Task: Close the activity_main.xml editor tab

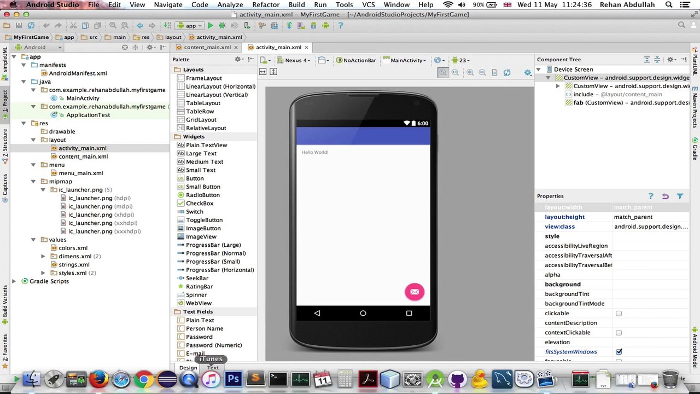Action: [x=307, y=48]
